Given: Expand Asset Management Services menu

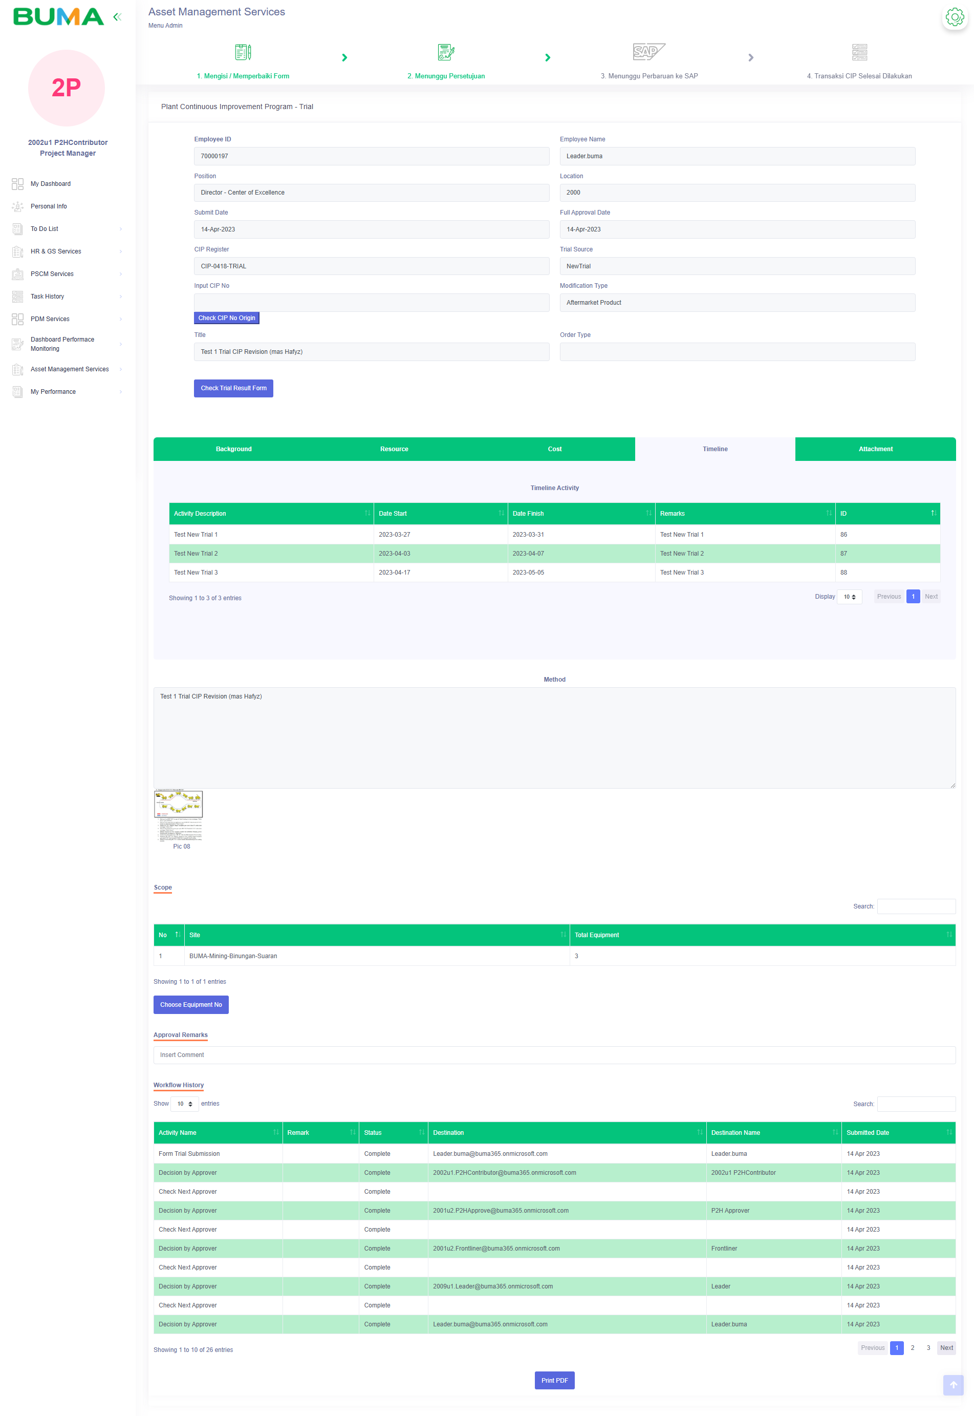Looking at the screenshot, I should click(x=70, y=369).
